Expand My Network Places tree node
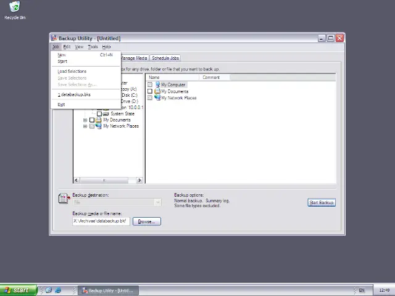 [x=85, y=126]
